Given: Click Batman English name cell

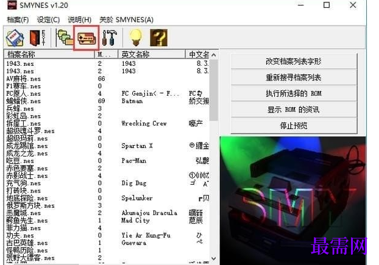Looking at the screenshot, I should (x=132, y=101).
